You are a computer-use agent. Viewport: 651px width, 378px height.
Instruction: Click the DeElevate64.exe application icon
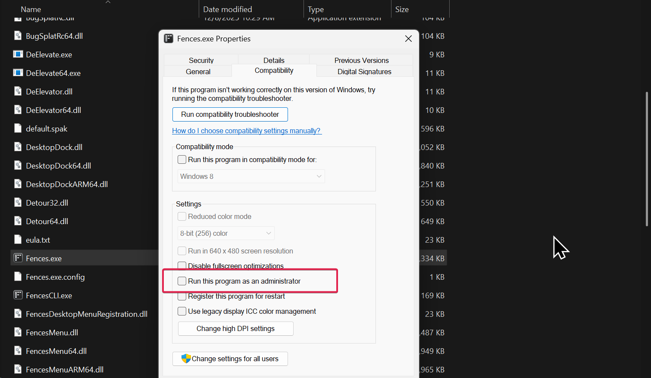click(x=18, y=73)
